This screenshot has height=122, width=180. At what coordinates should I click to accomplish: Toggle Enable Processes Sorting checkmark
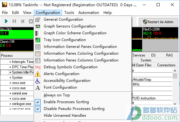click(38, 102)
